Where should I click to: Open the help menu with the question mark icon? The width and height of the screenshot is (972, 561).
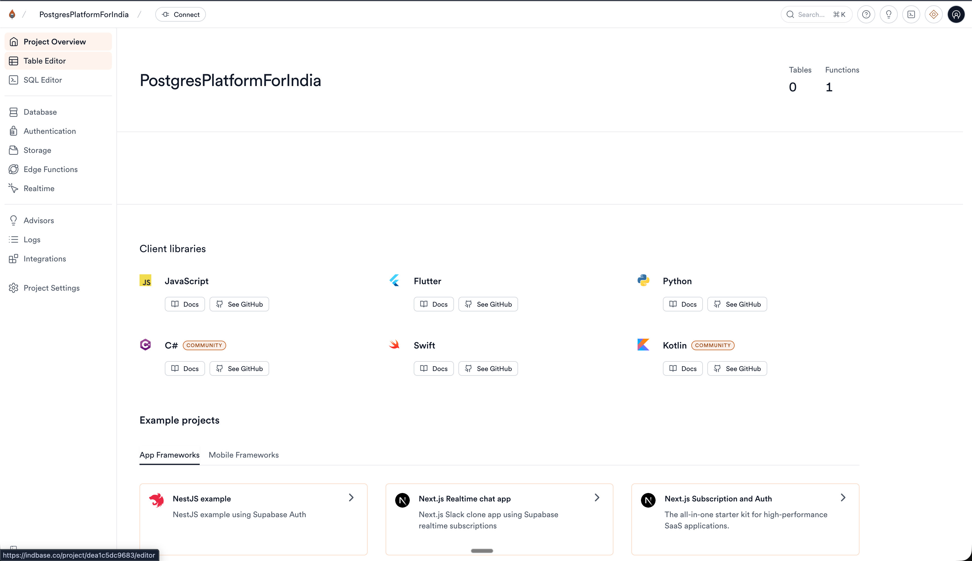point(866,14)
